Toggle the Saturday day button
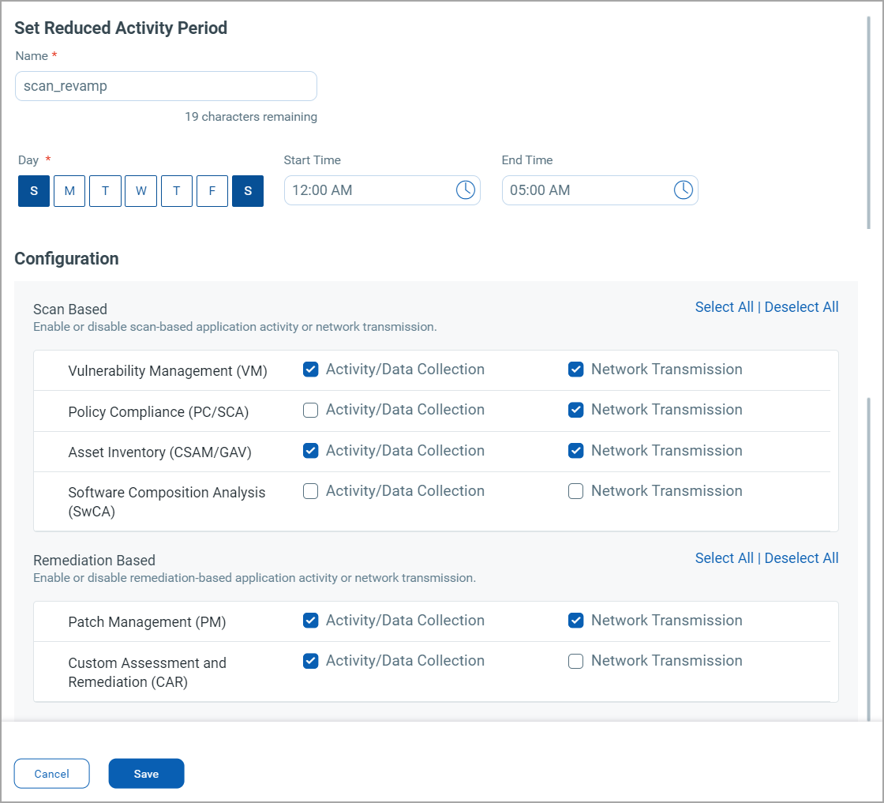The height and width of the screenshot is (803, 884). (248, 191)
